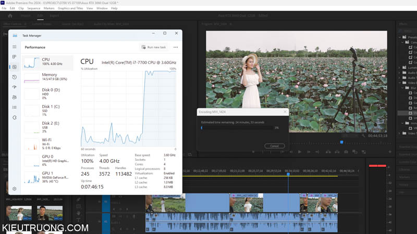417x234 pixels.
Task: Click the CPU utilization graph
Action: pos(128,109)
